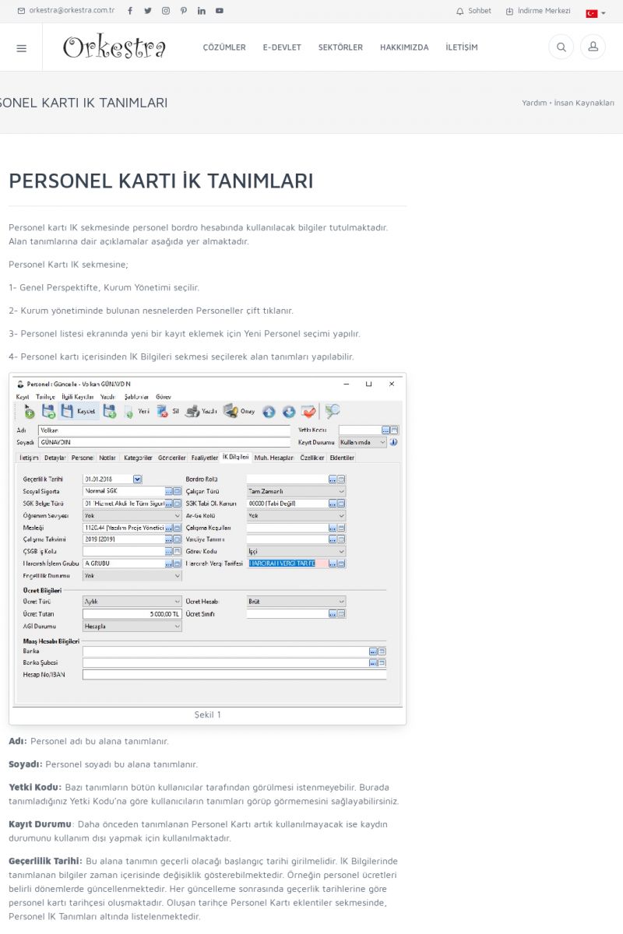Visit the Facebook page via top bar icon
623x934 pixels.
coord(129,11)
